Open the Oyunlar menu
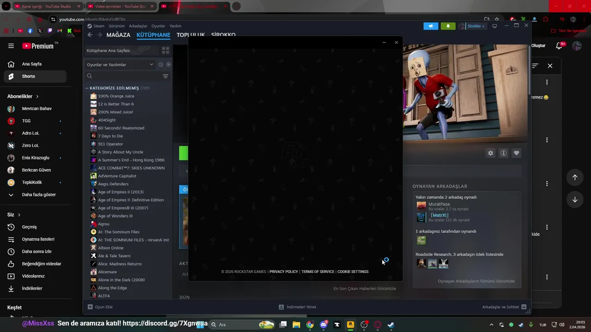591x332 pixels. pyautogui.click(x=158, y=26)
